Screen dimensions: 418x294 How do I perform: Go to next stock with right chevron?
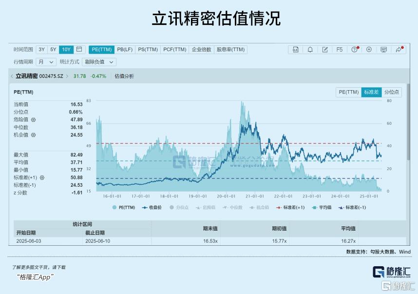tap(67, 76)
